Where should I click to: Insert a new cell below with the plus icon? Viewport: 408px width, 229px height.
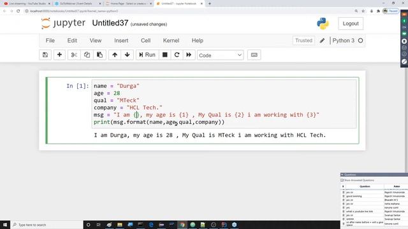[59, 55]
